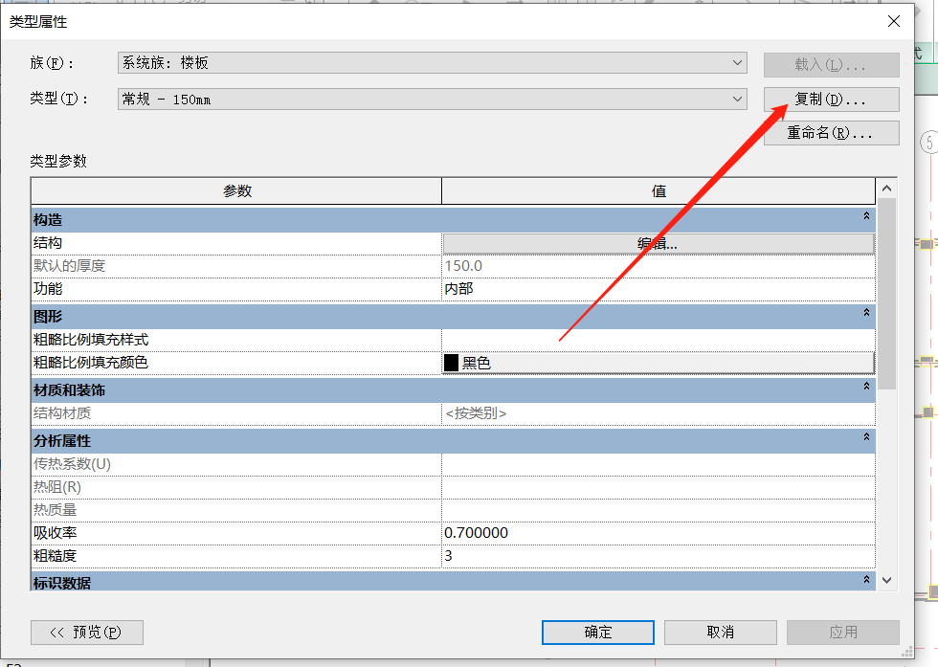938x667 pixels.
Task: Collapse the 标识数据 section chevron
Action: [866, 580]
